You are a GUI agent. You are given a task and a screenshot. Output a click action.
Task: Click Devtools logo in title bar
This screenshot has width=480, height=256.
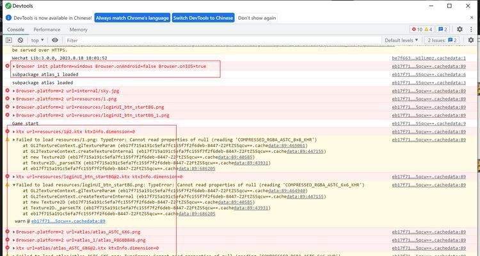8,6
